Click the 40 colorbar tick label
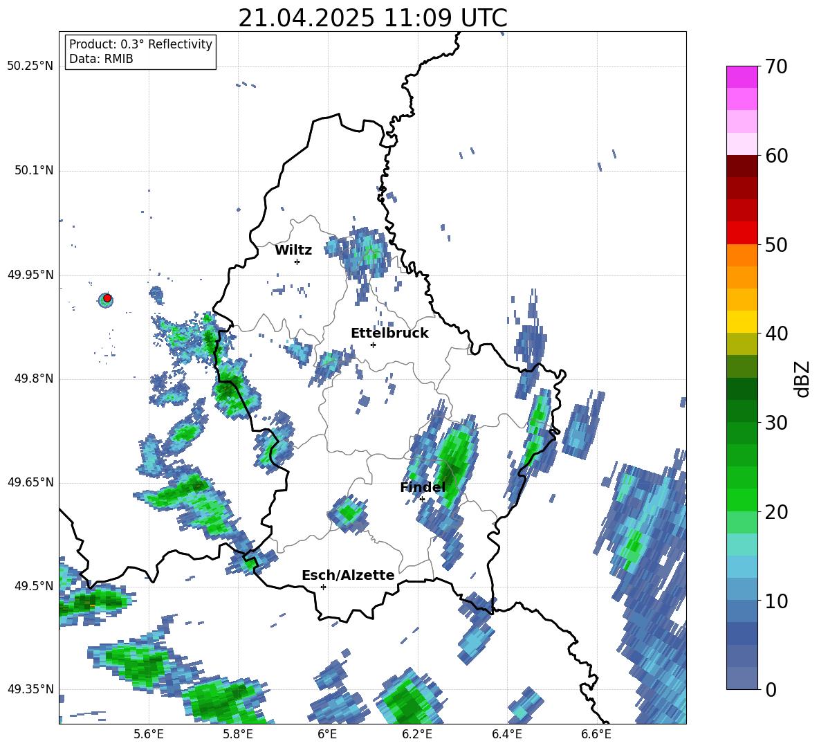The width and height of the screenshot is (819, 748). pos(775,334)
